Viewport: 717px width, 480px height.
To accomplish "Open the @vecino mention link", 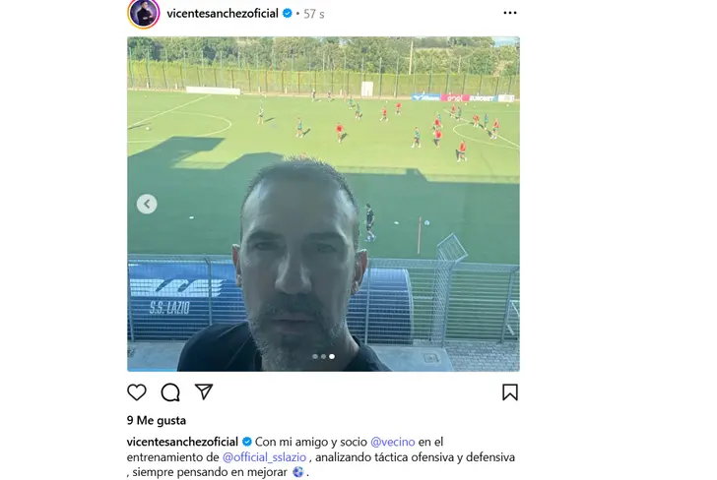I will click(x=392, y=442).
